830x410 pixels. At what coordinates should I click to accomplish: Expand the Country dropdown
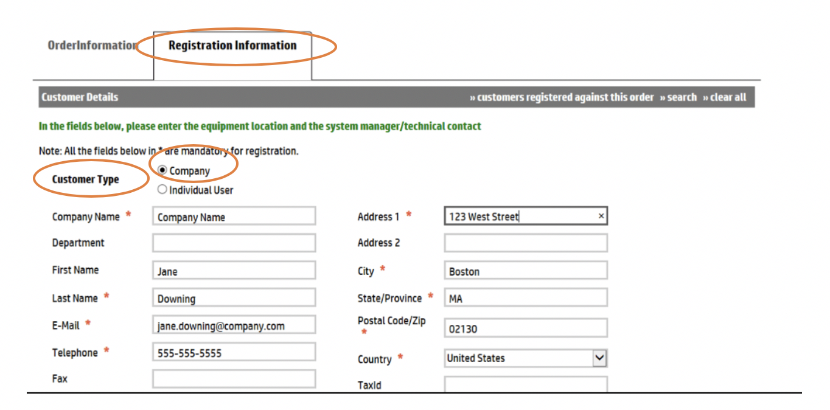click(x=599, y=358)
